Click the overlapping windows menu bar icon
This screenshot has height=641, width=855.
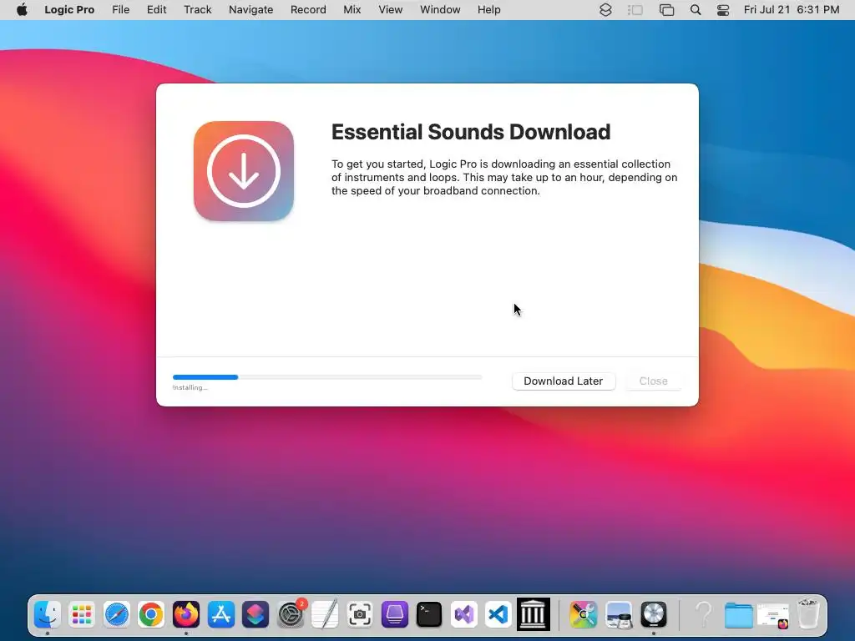click(666, 10)
